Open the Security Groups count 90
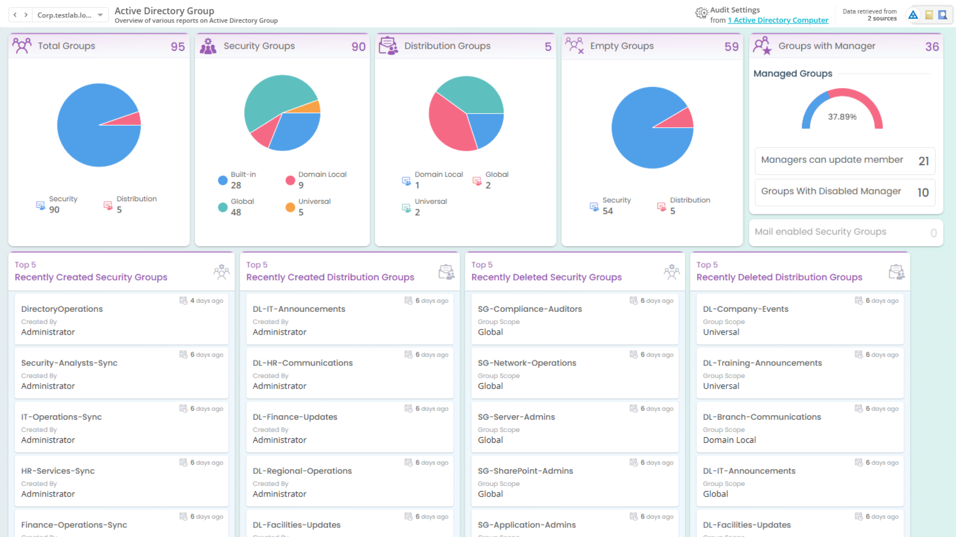The width and height of the screenshot is (956, 537). tap(358, 47)
